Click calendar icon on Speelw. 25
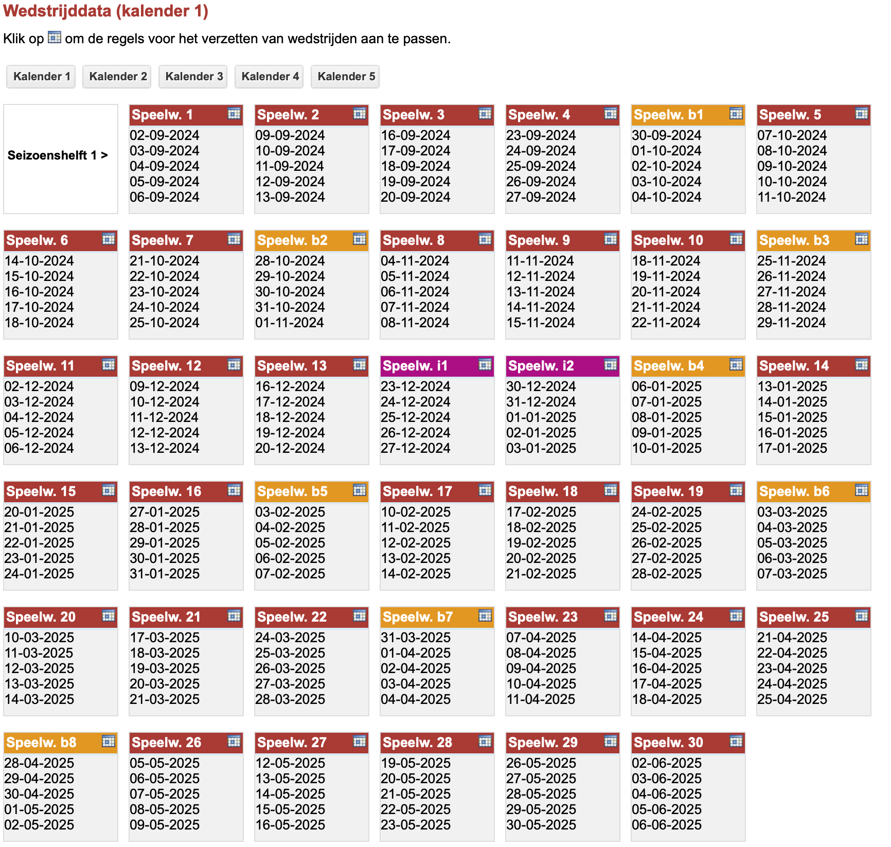 coord(862,616)
